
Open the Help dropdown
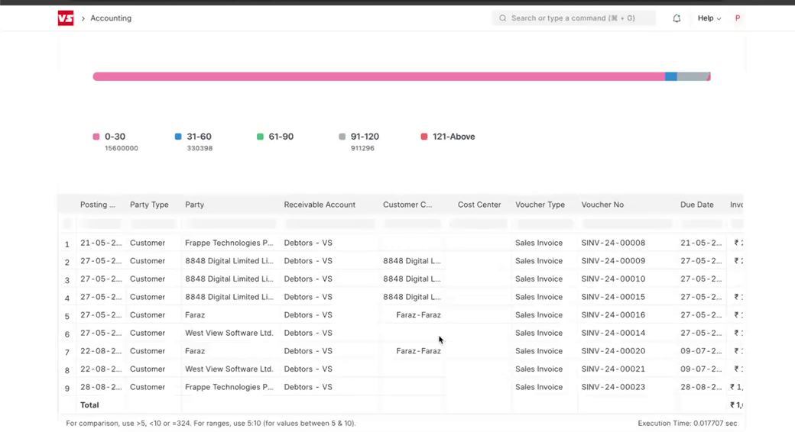click(x=709, y=18)
